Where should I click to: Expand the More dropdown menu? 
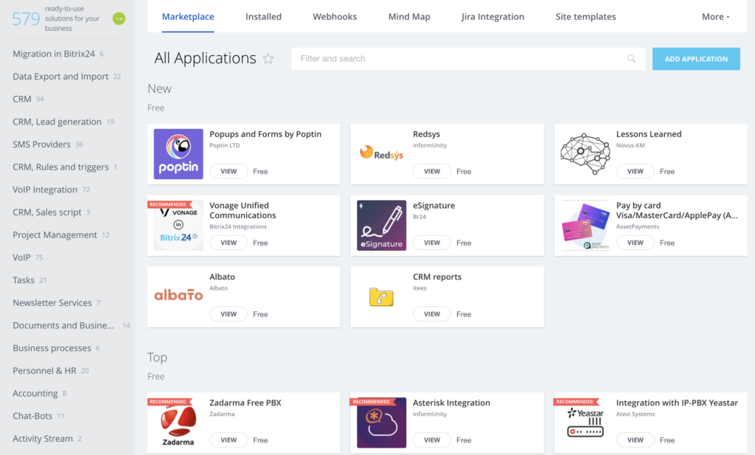point(715,17)
